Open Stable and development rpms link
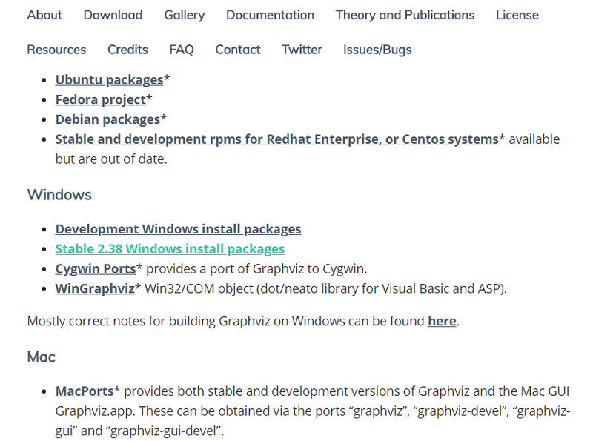The width and height of the screenshot is (593, 441). 276,139
